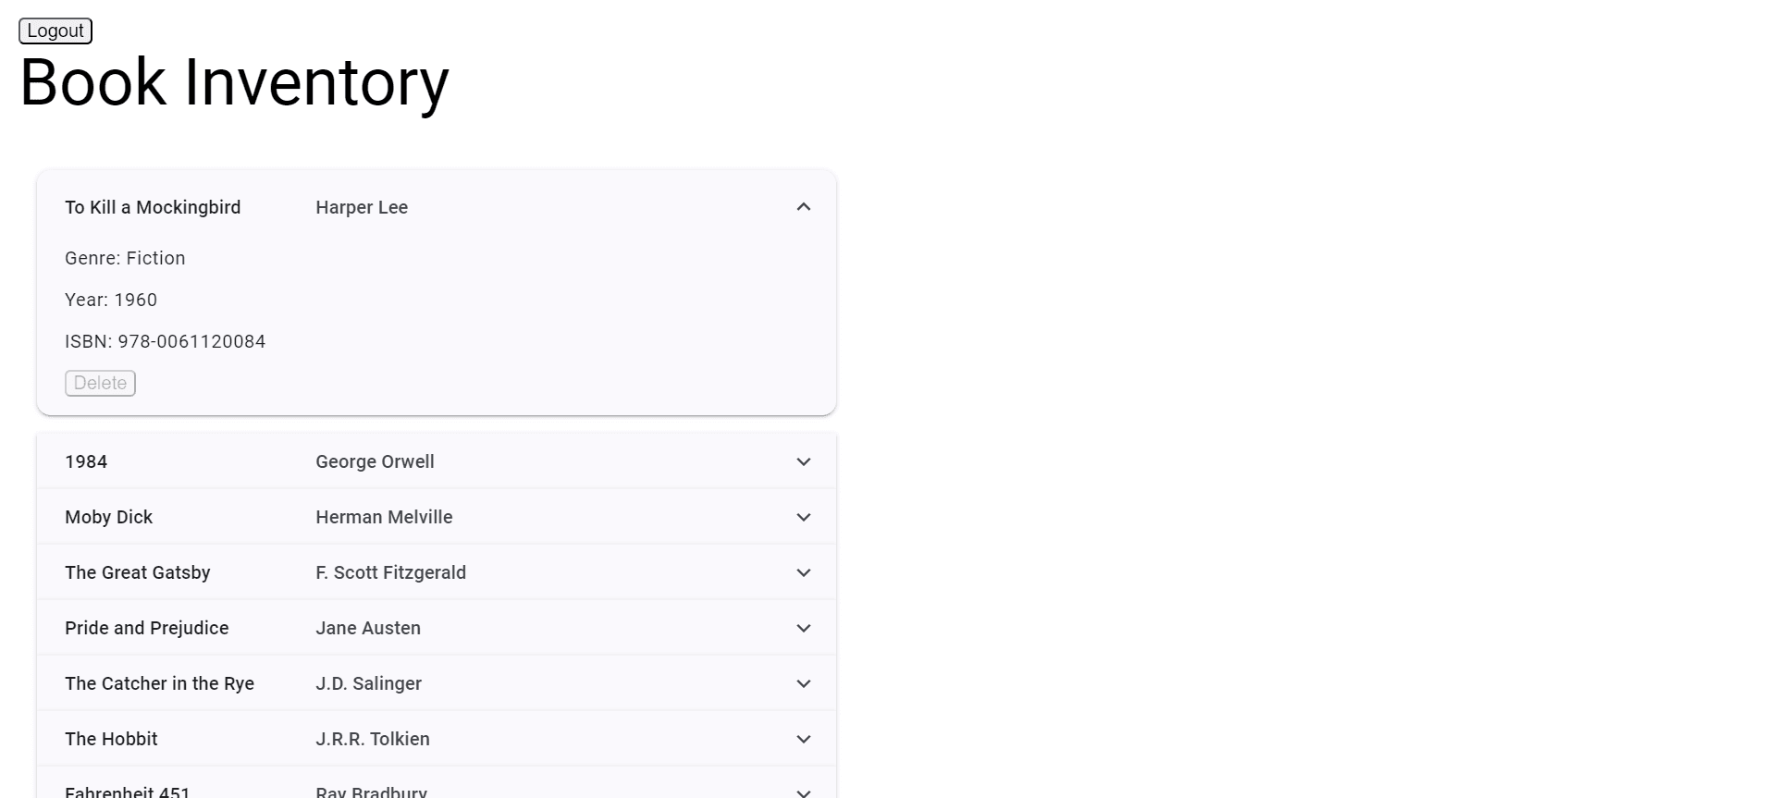The height and width of the screenshot is (798, 1774).
Task: Click the ISBN 978-0061120084 text
Action: [166, 341]
